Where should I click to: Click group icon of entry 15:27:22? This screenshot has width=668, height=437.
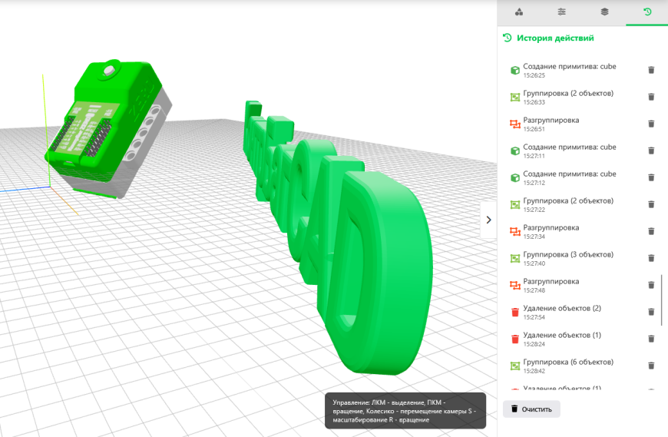pos(515,204)
